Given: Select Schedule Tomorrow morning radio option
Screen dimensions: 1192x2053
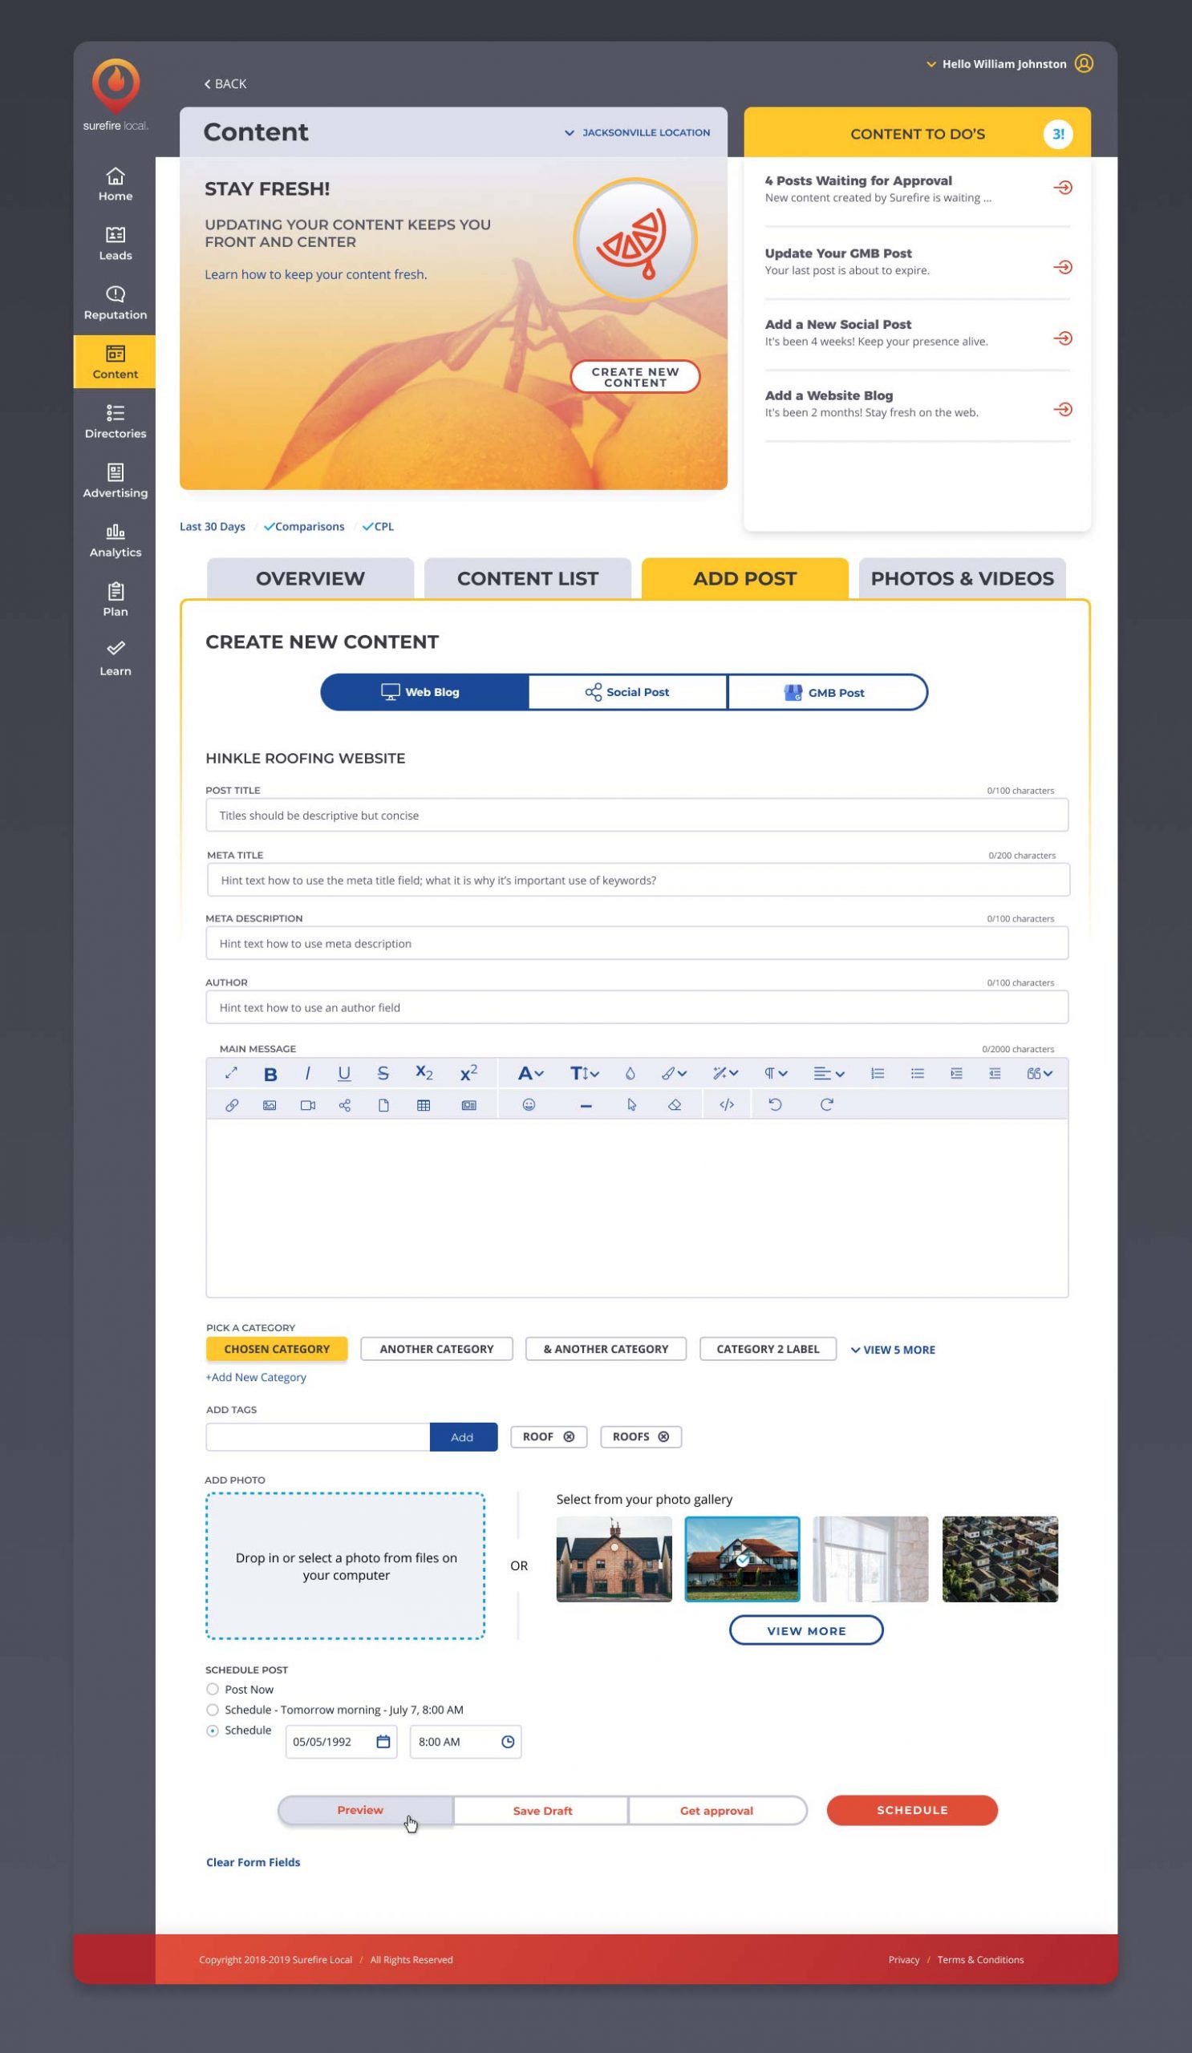Looking at the screenshot, I should click(x=213, y=1710).
